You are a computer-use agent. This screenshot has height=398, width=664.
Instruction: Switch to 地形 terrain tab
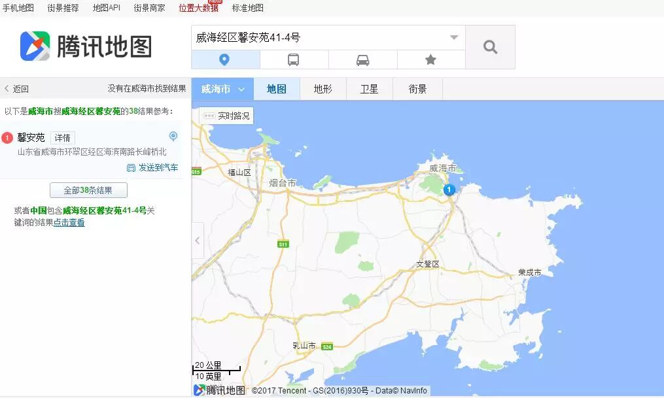[x=323, y=89]
